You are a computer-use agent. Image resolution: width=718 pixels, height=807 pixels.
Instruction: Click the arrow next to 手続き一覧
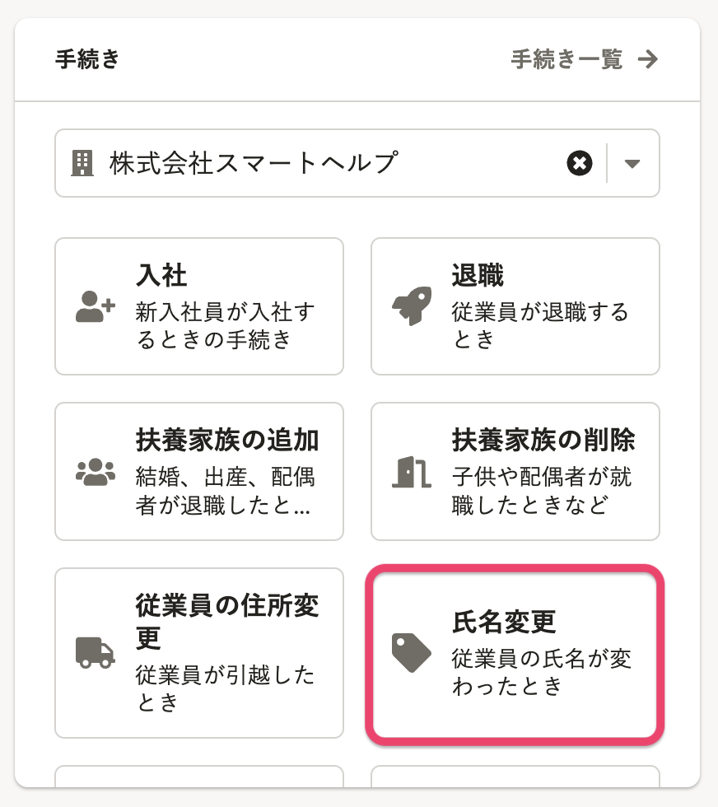(x=649, y=59)
